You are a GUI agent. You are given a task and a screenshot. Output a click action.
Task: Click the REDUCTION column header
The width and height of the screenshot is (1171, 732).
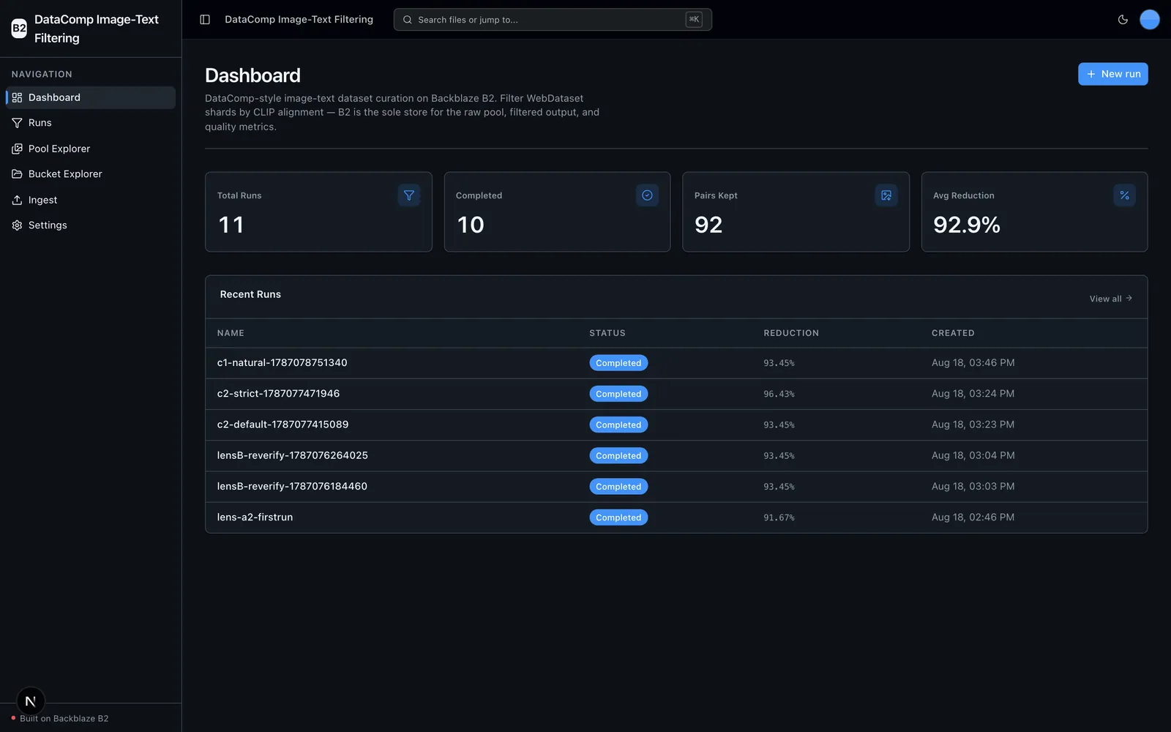pos(791,333)
